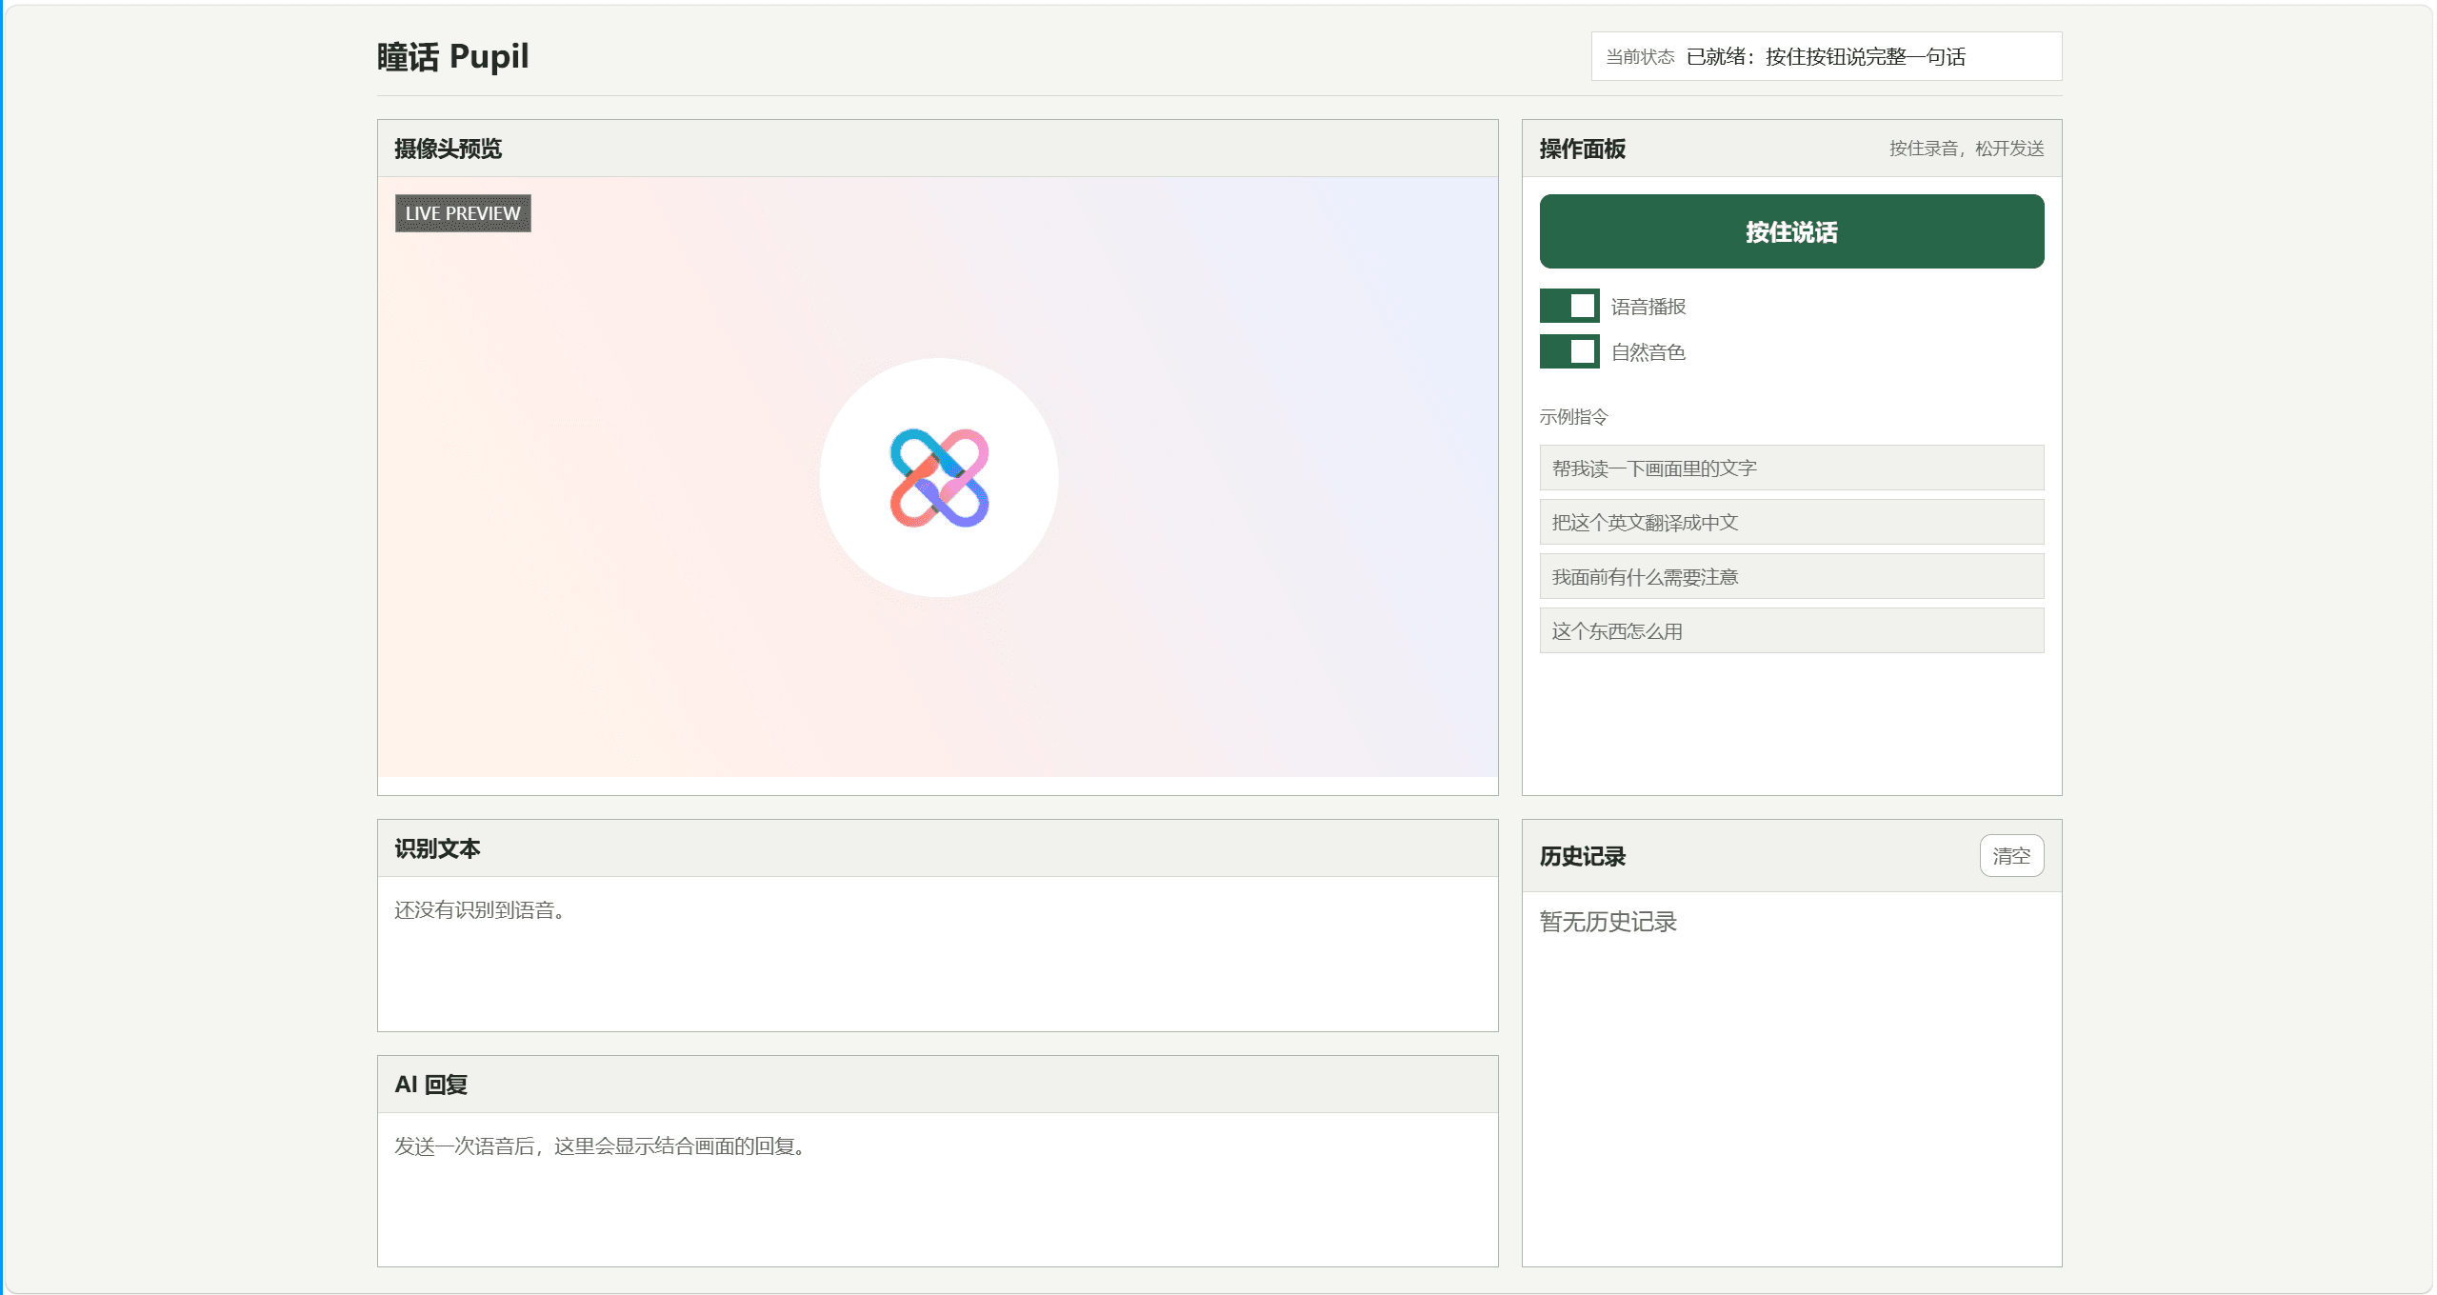Screen dimensions: 2437x1295
Task: Click the AI 回复 content area
Action: point(937,1189)
